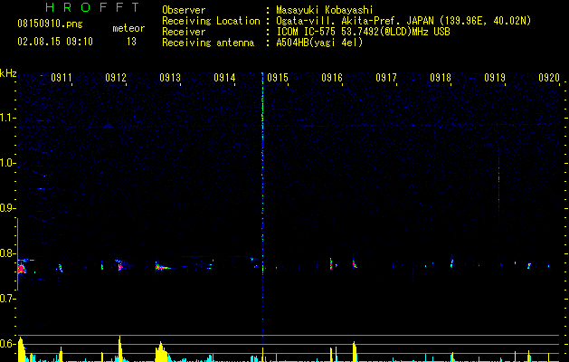
Task: Click the 'Receiving antenna' label
Action: [208, 43]
